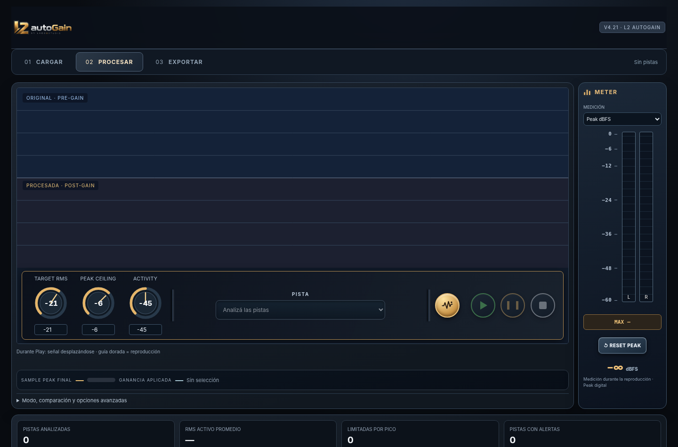Go to the 03 Exportar tab

coord(179,62)
